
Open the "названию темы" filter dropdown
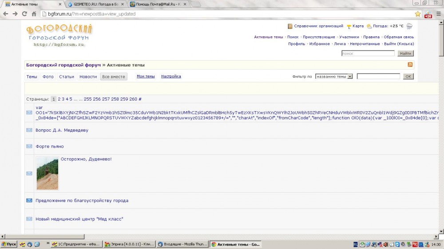tap(333, 76)
